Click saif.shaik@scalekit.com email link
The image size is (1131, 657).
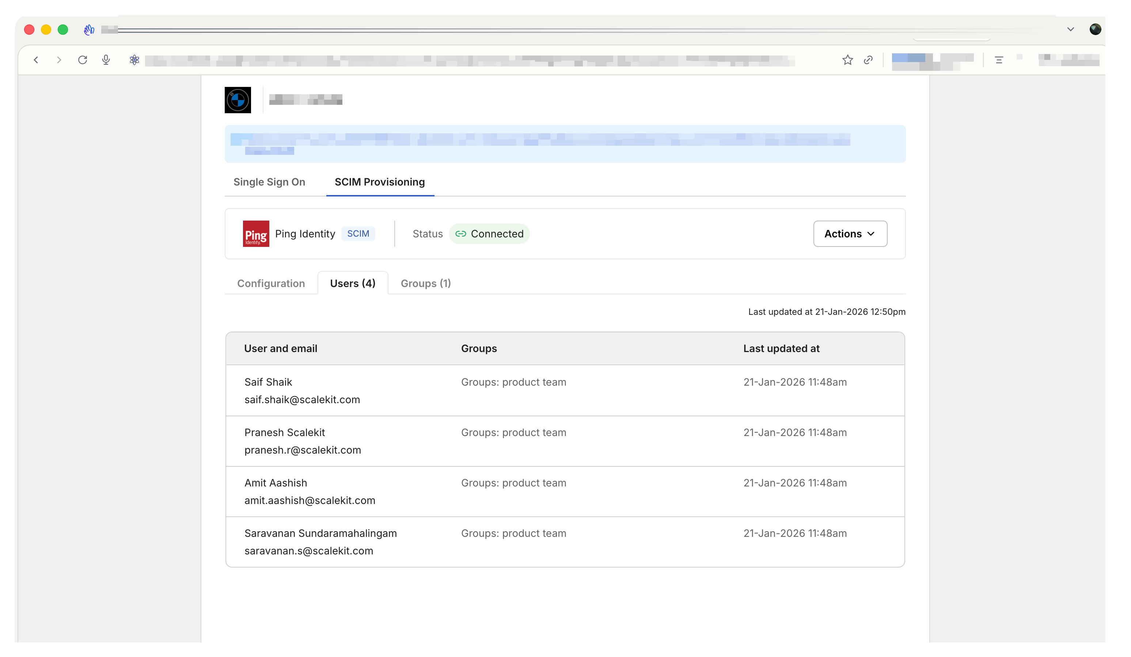(302, 400)
